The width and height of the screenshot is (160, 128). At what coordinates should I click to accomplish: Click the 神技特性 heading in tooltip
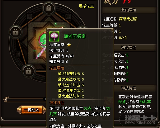[57, 103]
